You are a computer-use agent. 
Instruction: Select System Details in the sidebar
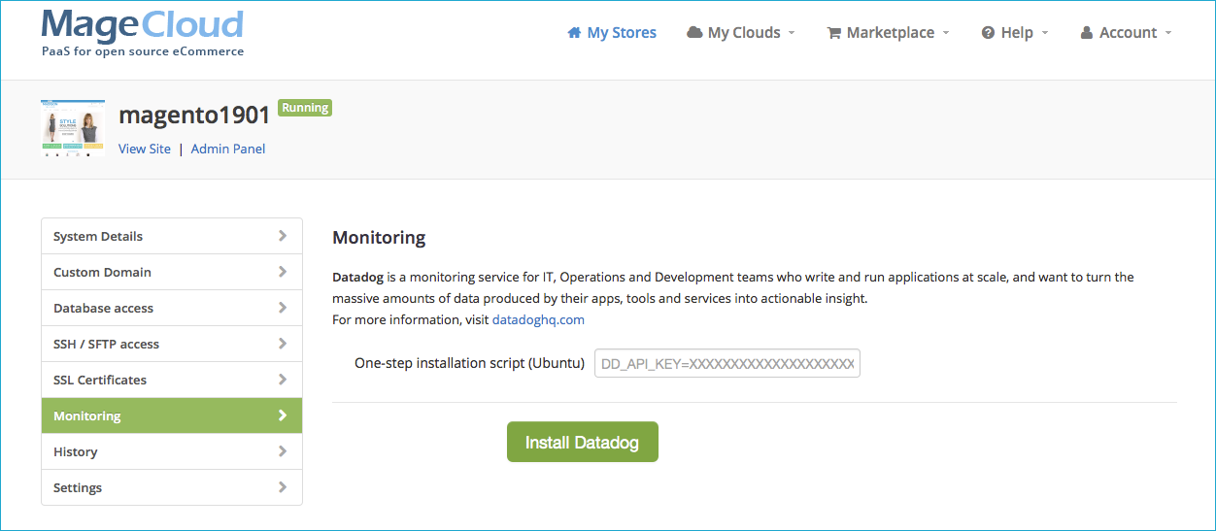click(172, 236)
